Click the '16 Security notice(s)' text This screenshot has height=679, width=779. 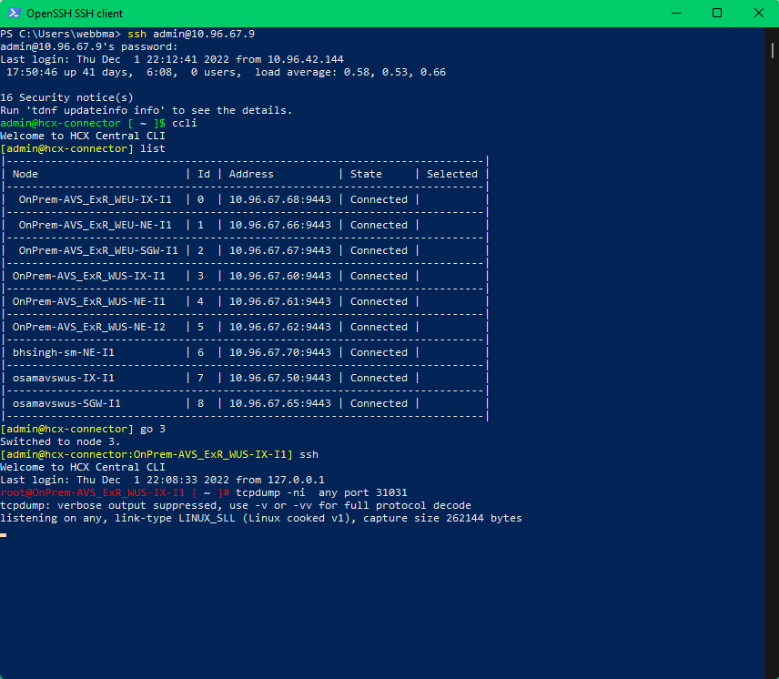click(x=67, y=97)
